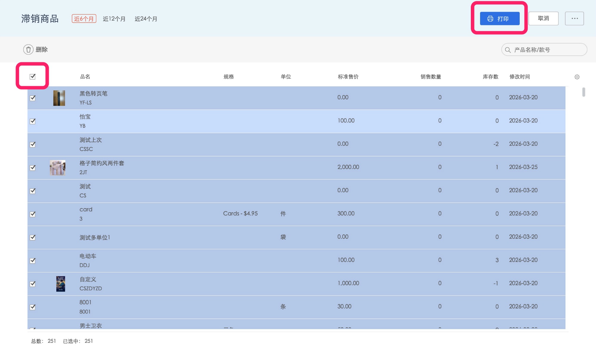Click product name 测试上次
Screen dimensions: 596x350
pyautogui.click(x=91, y=140)
